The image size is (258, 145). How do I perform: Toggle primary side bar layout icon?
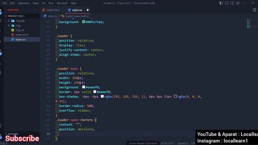point(221,3)
